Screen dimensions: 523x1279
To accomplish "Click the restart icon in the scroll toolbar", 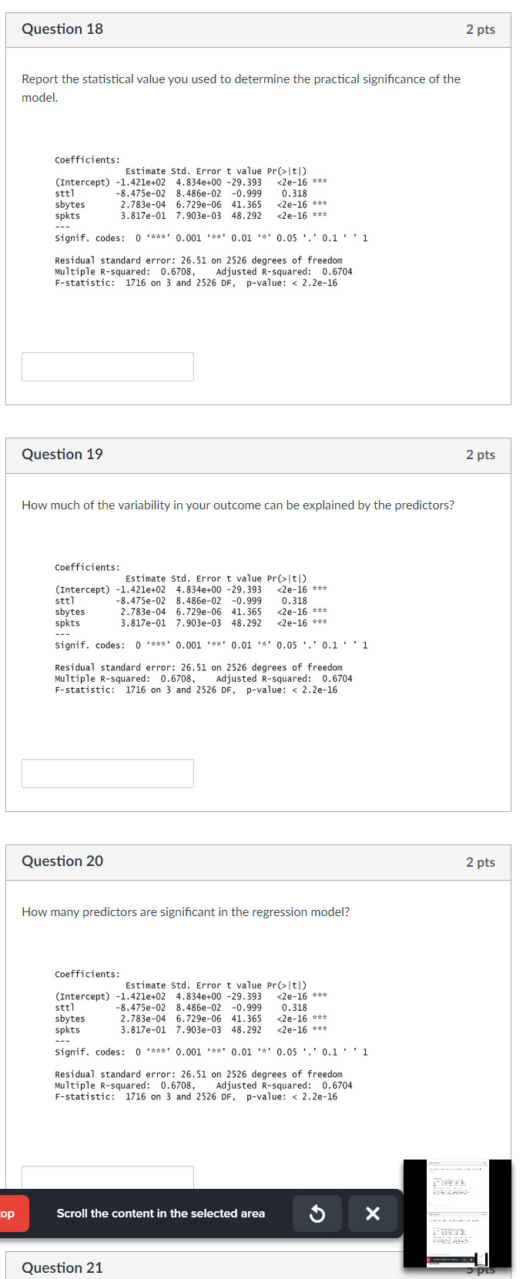I will point(317,1214).
